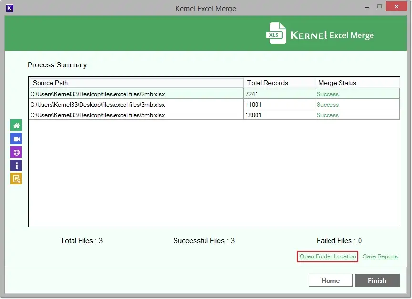Select the 3mb.xlsx source path row
Image resolution: width=412 pixels, height=299 pixels.
click(97, 105)
